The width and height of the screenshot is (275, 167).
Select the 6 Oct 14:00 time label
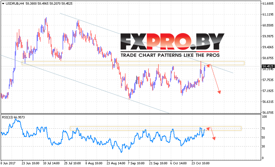pos(179,163)
